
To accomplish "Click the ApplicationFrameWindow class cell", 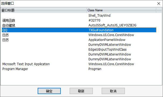I will coord(107,40).
